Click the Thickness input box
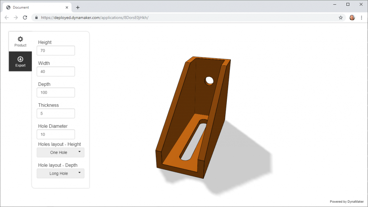 click(56, 113)
